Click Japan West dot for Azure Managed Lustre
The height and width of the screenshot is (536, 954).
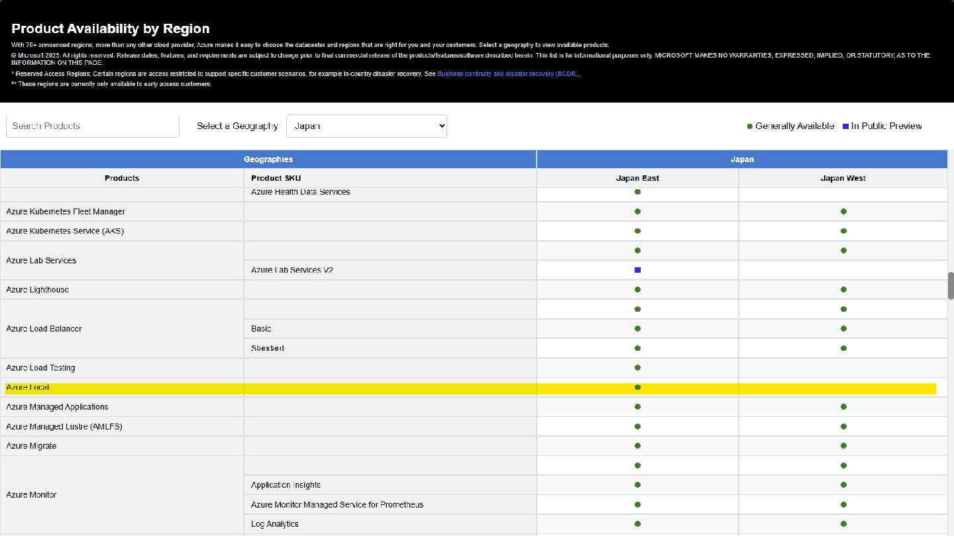coord(843,426)
